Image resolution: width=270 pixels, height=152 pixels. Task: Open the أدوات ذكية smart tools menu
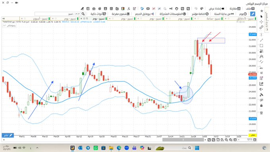click(98, 14)
